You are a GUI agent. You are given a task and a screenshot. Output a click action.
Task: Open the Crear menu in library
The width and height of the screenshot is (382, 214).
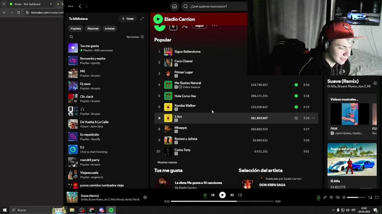pyautogui.click(x=128, y=19)
